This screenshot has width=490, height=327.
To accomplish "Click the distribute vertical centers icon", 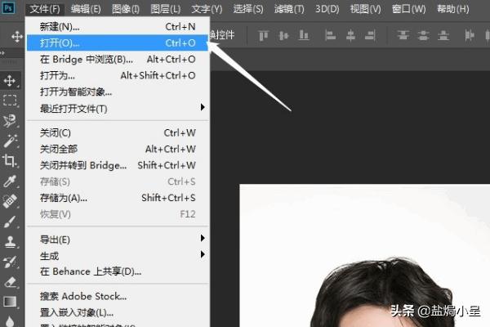I will click(421, 37).
